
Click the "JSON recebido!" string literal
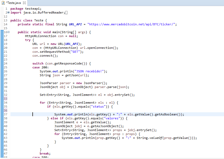[x=89, y=71]
